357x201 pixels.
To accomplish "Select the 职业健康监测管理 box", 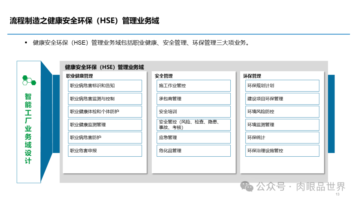I will pyautogui.click(x=105, y=125).
